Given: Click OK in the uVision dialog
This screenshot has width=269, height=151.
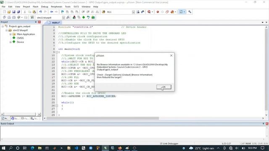Looking at the screenshot, I should [164, 87].
